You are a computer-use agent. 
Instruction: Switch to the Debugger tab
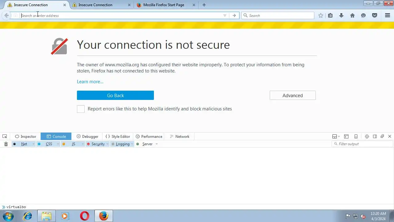click(87, 136)
